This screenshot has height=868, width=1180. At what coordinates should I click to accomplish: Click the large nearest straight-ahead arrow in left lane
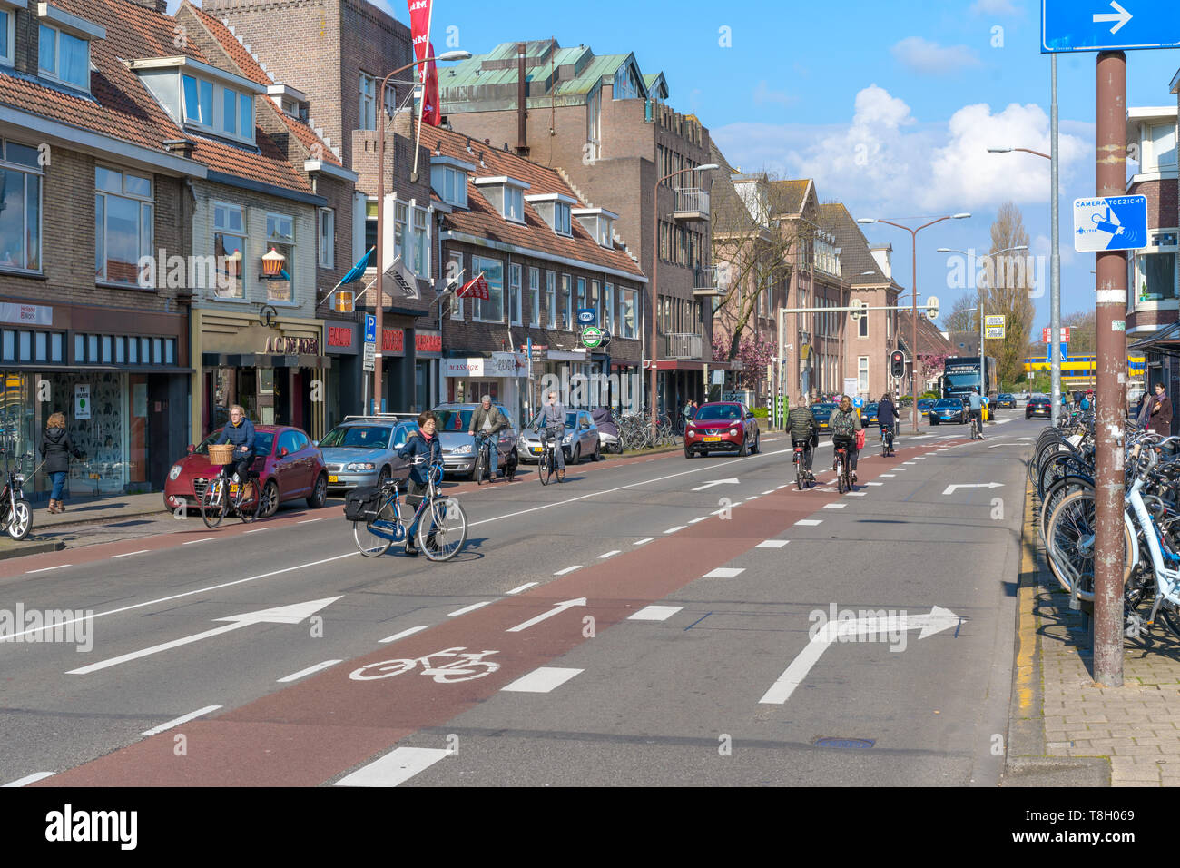click(x=204, y=634)
